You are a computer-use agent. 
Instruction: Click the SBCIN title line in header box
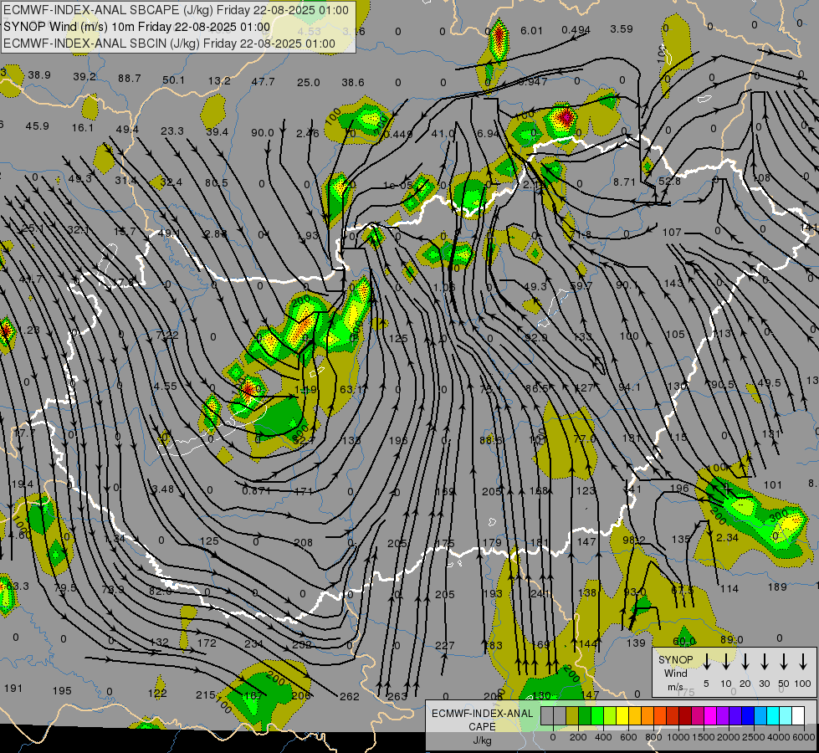coord(169,44)
